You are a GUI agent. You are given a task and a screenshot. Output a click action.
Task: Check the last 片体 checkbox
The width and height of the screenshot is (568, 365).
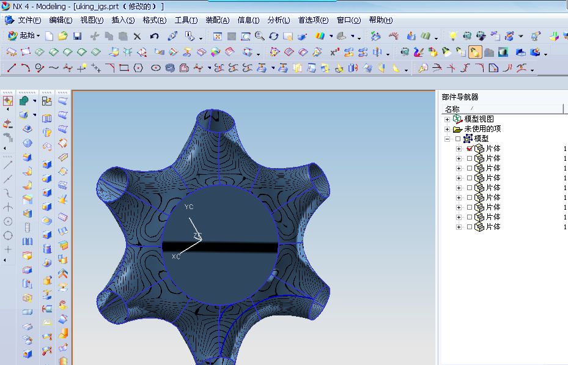point(470,227)
